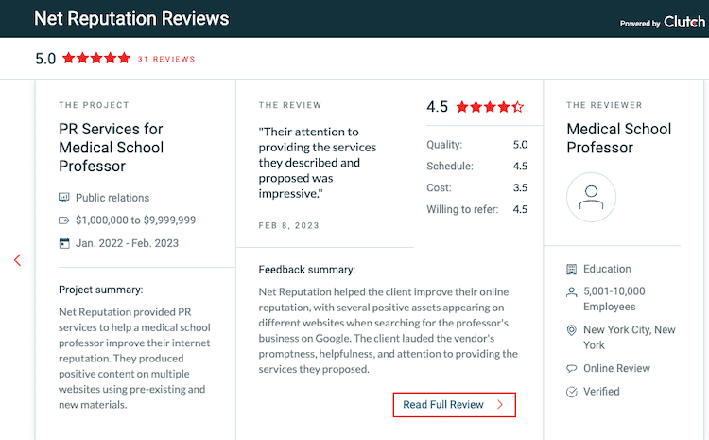
Task: Click the Public relations presentation icon
Action: (64, 198)
